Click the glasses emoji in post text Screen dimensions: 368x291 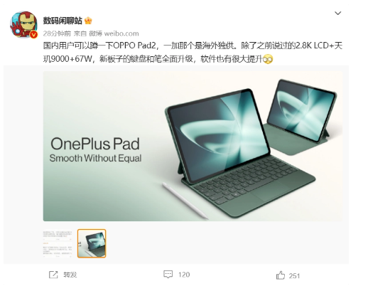[268, 59]
